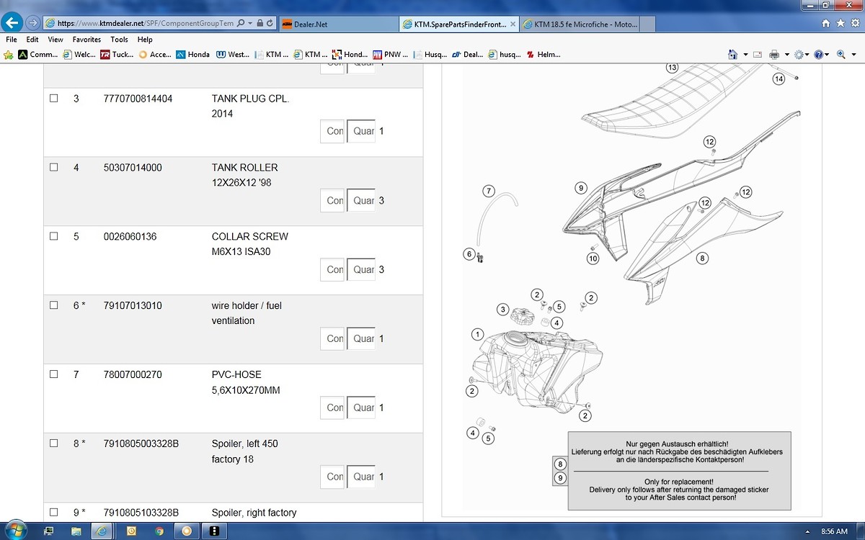Open the 'Deal...' favorites bar bookmark
Image resolution: width=865 pixels, height=540 pixels.
coord(467,55)
